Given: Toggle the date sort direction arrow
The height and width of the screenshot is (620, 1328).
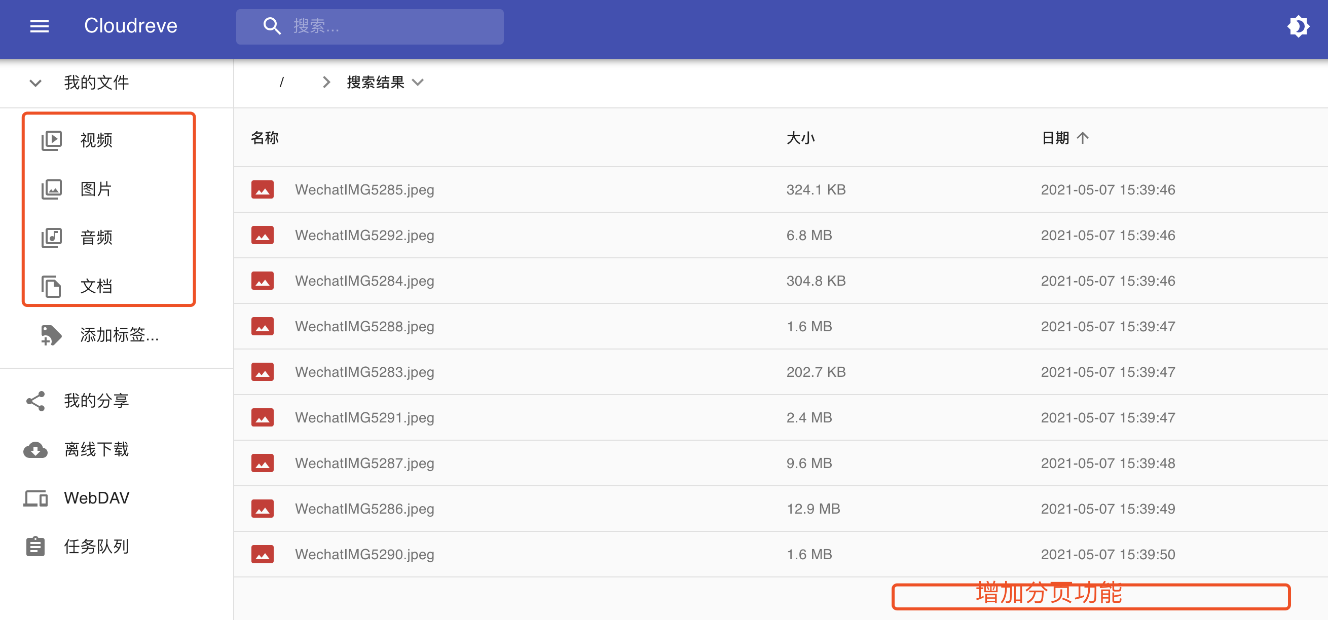Looking at the screenshot, I should click(1083, 138).
